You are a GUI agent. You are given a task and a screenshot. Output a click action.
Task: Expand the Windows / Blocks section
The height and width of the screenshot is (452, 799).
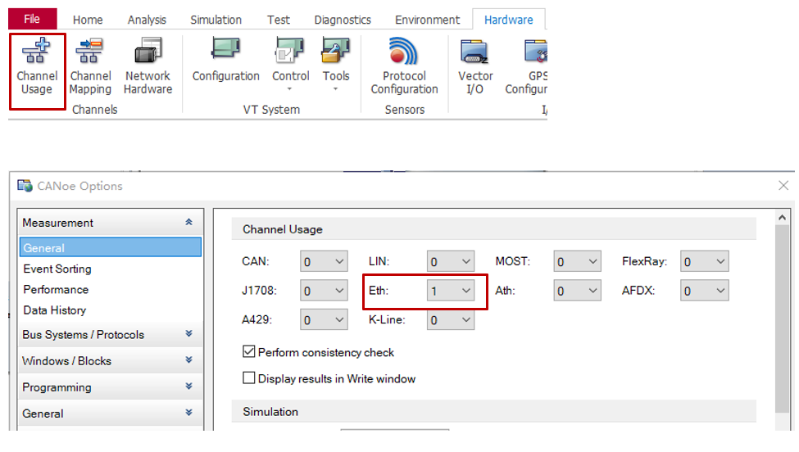point(188,359)
